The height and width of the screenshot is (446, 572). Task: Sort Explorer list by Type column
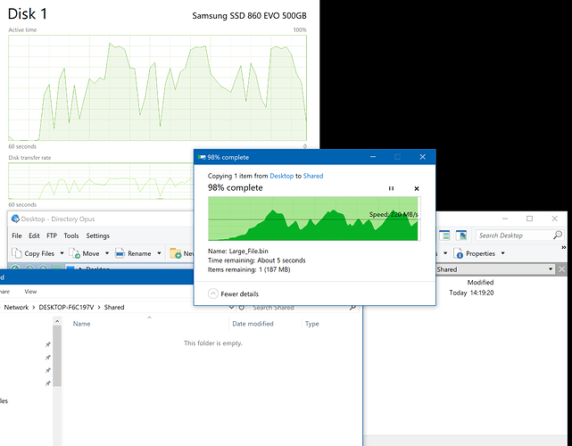[x=312, y=324]
